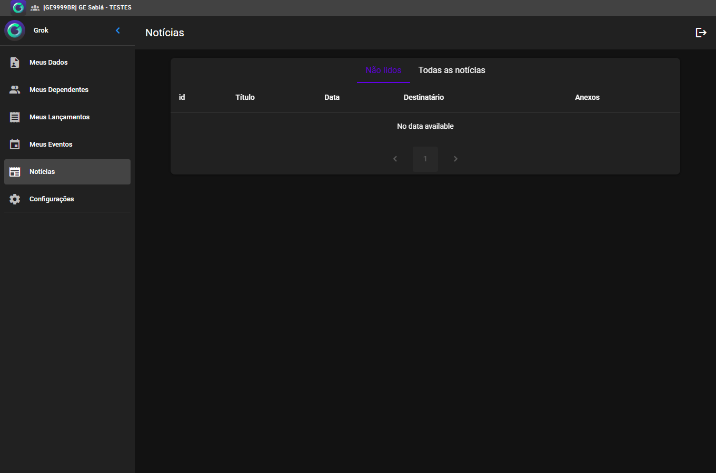Go to the previous page of results

pos(395,159)
